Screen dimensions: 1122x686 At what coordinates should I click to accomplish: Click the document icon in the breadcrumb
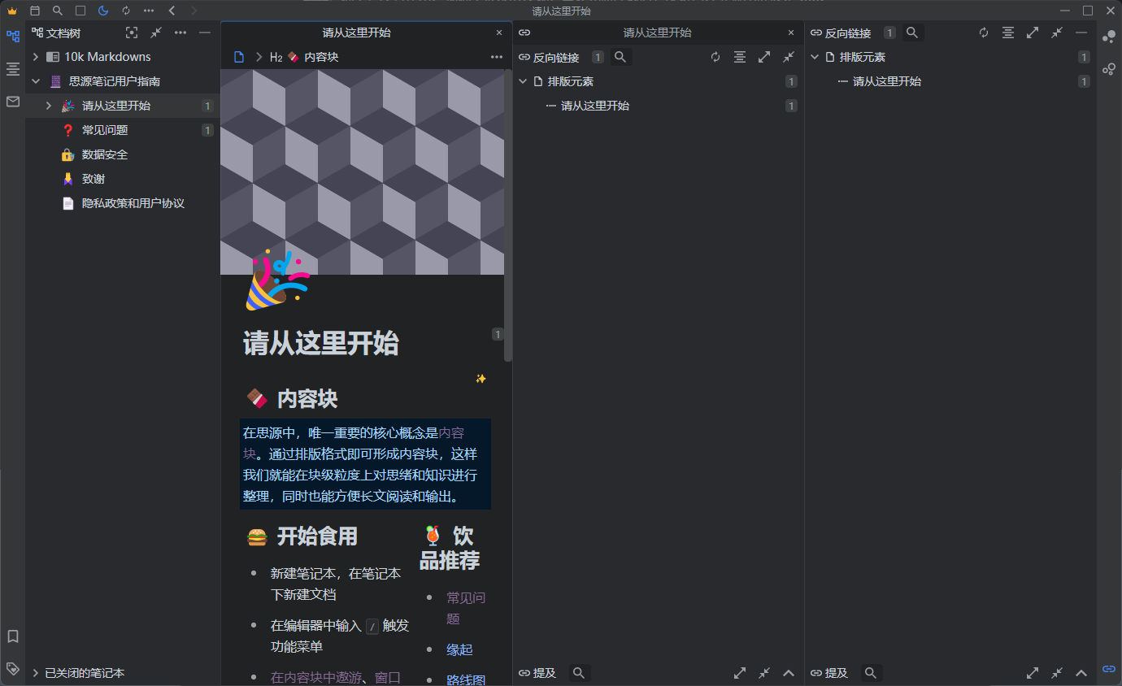(x=239, y=57)
